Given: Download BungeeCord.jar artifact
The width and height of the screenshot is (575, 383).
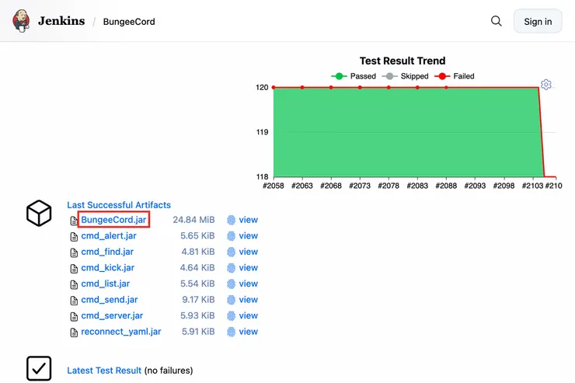Looking at the screenshot, I should pyautogui.click(x=113, y=220).
